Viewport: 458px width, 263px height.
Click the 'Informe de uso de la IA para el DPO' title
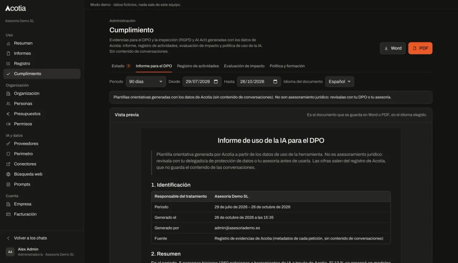click(x=271, y=141)
